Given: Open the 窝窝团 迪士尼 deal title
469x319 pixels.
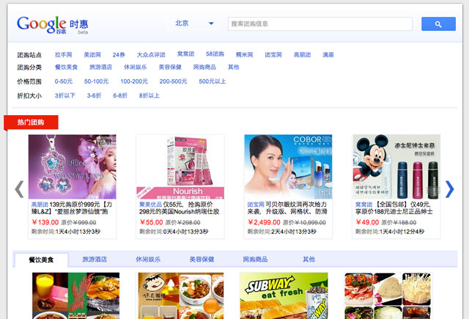Looking at the screenshot, I should pos(394,208).
